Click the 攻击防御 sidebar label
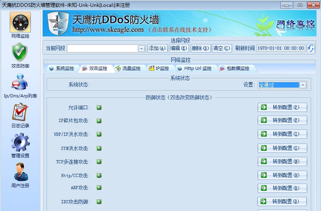Viewport: 321px width, 211px height. pyautogui.click(x=20, y=66)
